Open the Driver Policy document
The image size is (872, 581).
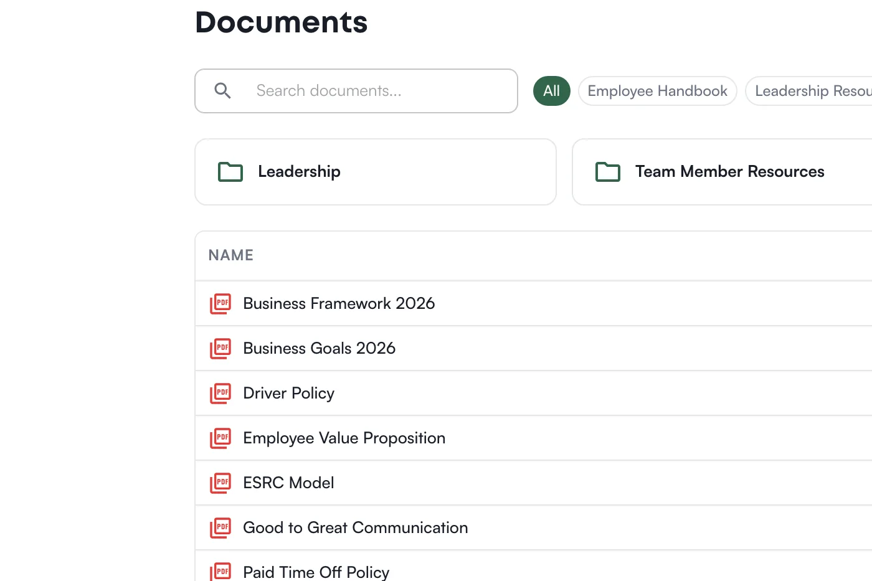click(289, 394)
